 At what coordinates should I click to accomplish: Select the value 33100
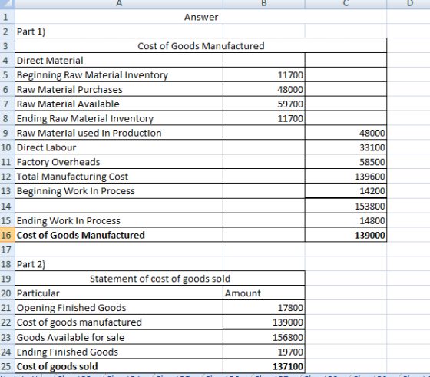coord(346,147)
